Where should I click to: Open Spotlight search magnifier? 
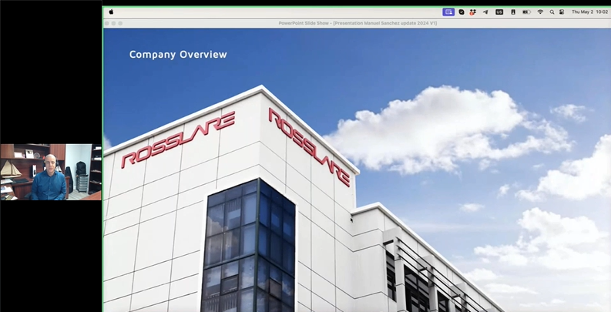(552, 12)
